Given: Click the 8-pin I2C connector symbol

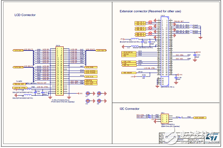Looking at the screenshot, I should click(x=165, y=119).
